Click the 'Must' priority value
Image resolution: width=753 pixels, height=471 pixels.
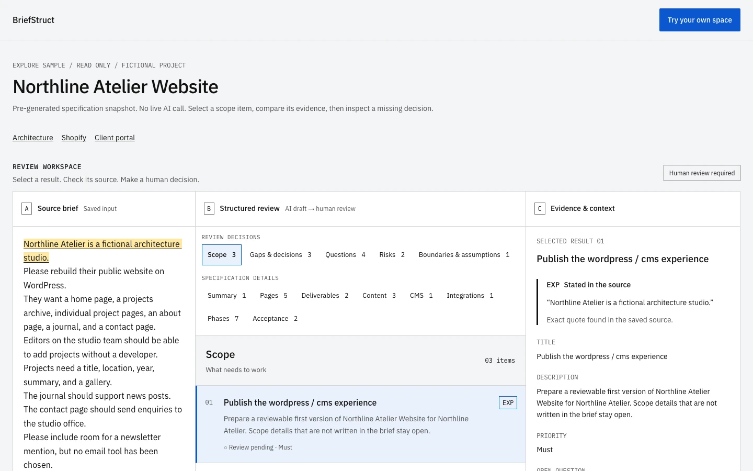click(x=544, y=450)
